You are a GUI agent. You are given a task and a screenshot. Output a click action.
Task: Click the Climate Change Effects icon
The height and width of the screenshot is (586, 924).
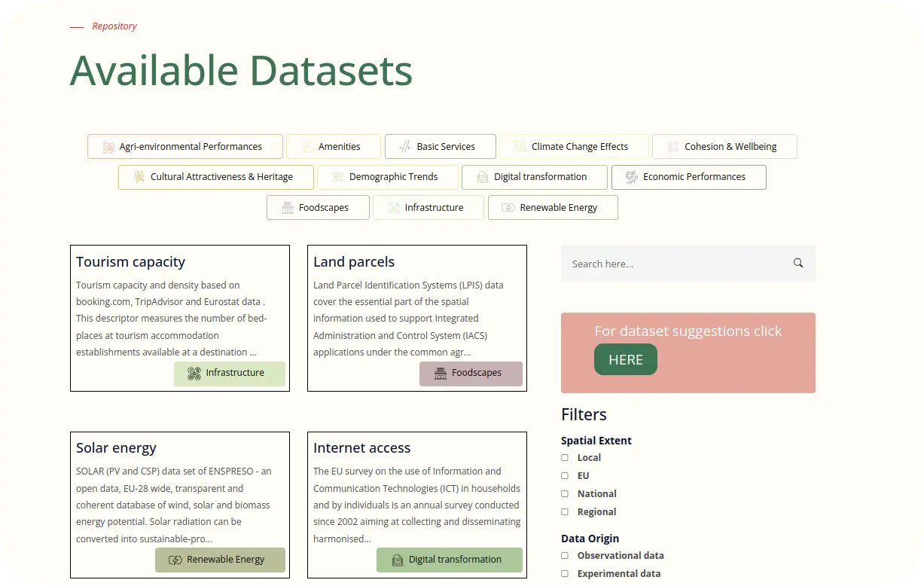pos(520,146)
